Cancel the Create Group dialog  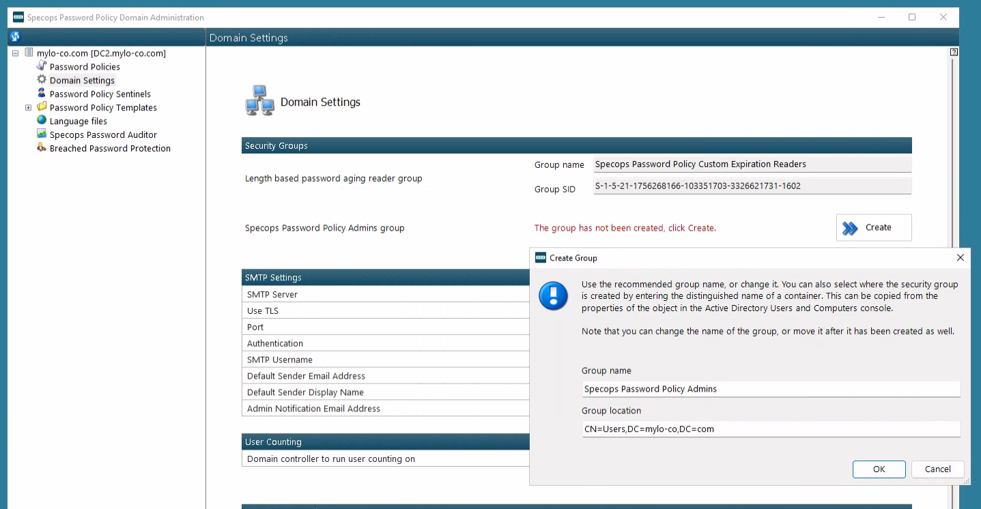(937, 469)
